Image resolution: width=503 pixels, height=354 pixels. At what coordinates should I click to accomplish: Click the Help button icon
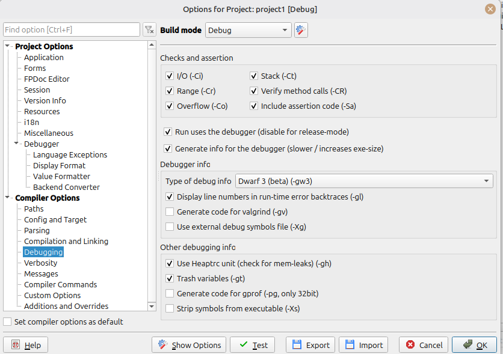point(16,345)
